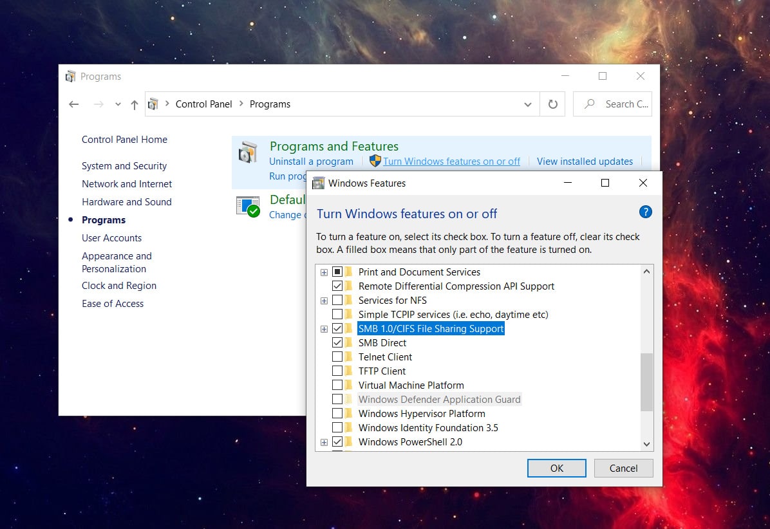Open Ease of Access category
This screenshot has width=770, height=529.
click(x=113, y=304)
